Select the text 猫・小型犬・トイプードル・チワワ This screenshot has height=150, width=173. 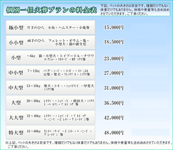point(66,56)
